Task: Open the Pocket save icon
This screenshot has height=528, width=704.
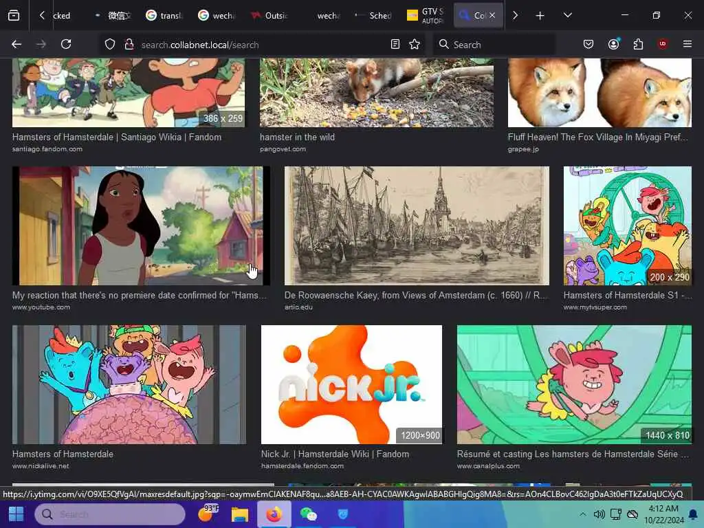Action: pyautogui.click(x=588, y=44)
